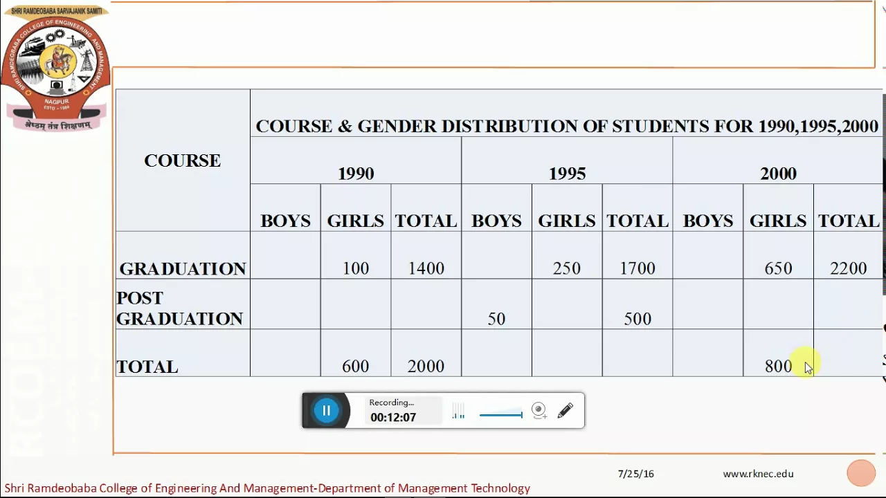Click the audio level meter
Viewport: 886px width, 498px height.
click(458, 412)
